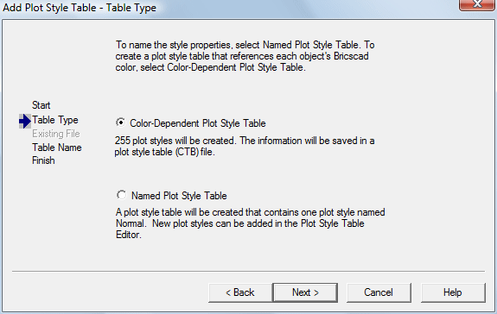Select the Color-Dependent Plot Style Table radio button
Image resolution: width=497 pixels, height=314 pixels.
click(x=121, y=122)
